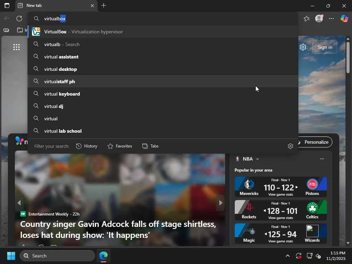This screenshot has height=264, width=352.
Task: Go to previous news slide arrow
Action: pos(19,203)
